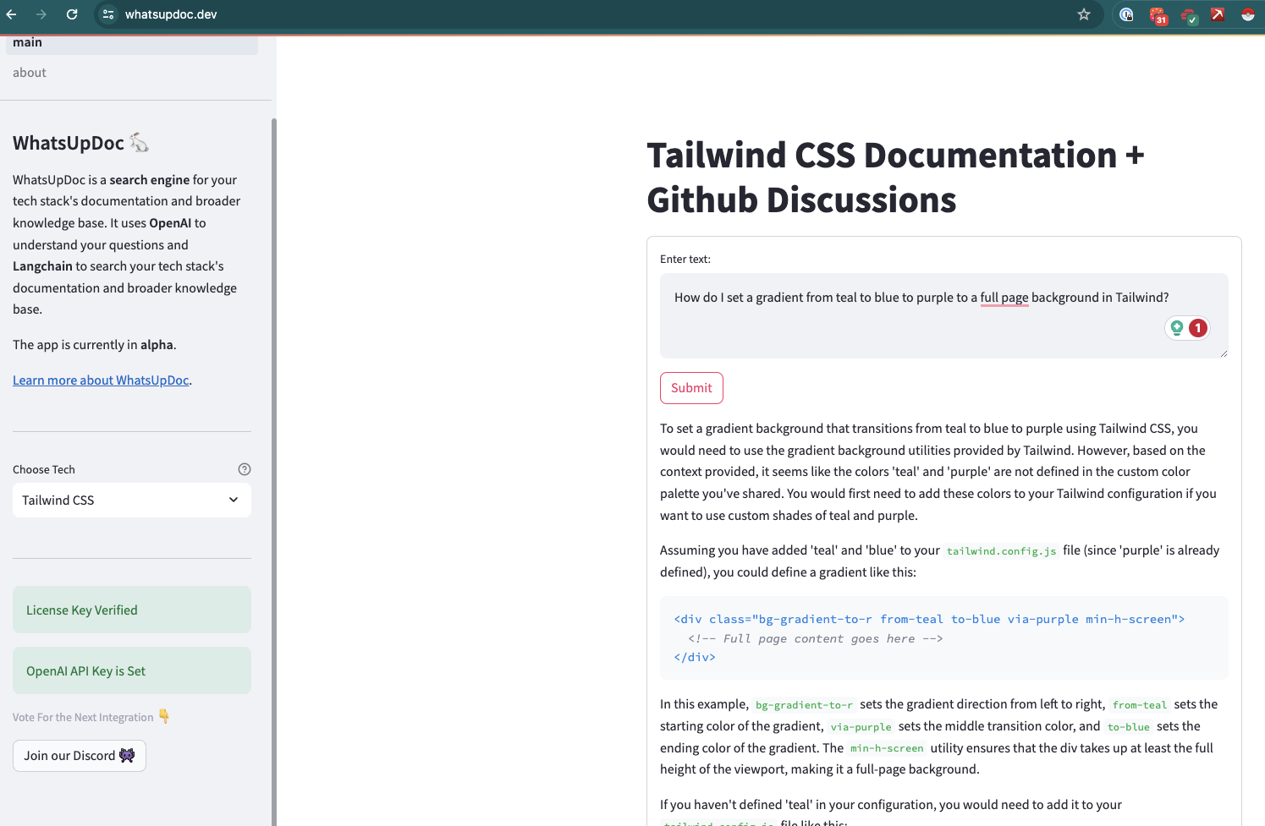Image resolution: width=1265 pixels, height=826 pixels.
Task: Click the 'via-purple' inline code below the code block
Action: [861, 727]
